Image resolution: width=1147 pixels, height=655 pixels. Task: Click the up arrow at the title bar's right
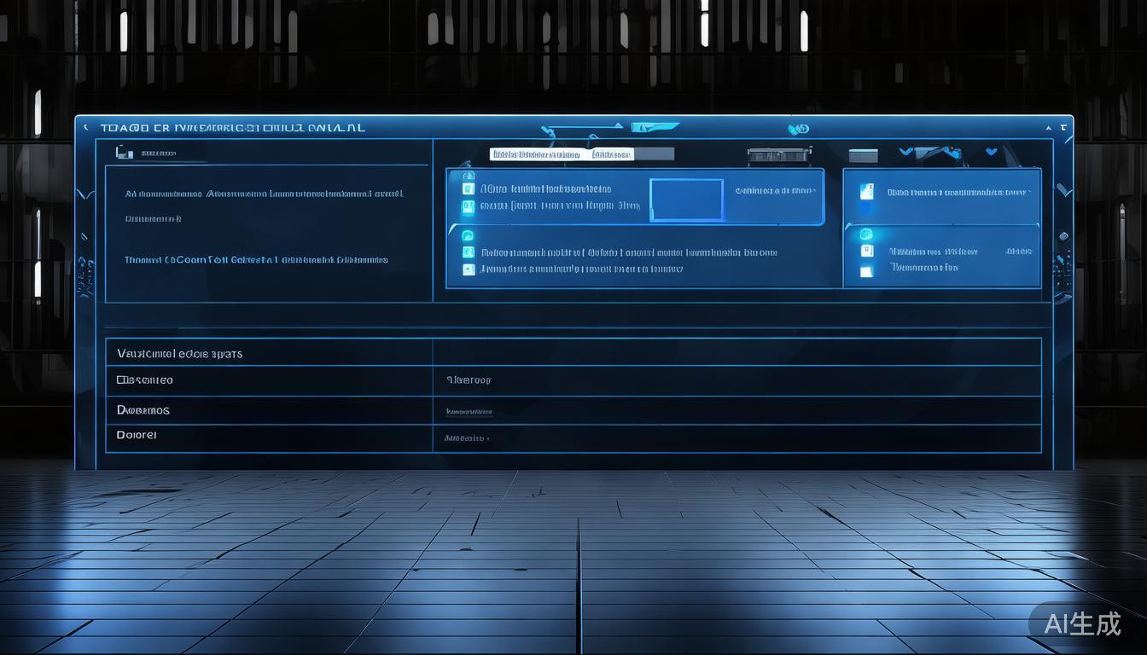tap(1049, 128)
